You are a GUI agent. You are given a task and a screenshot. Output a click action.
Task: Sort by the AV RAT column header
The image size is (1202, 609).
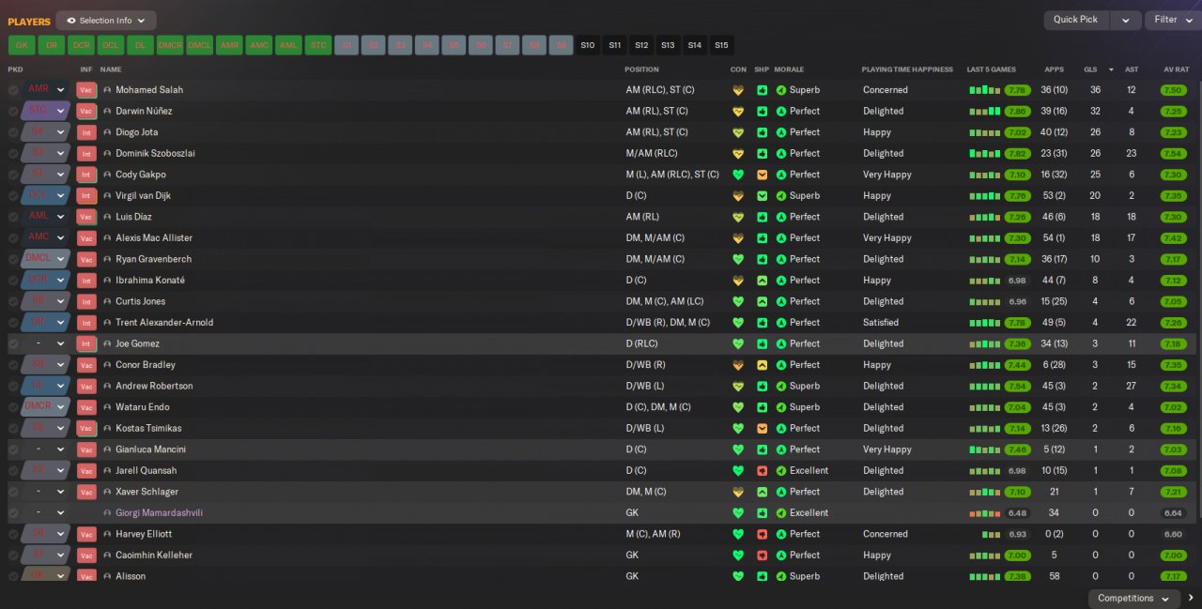[1176, 69]
